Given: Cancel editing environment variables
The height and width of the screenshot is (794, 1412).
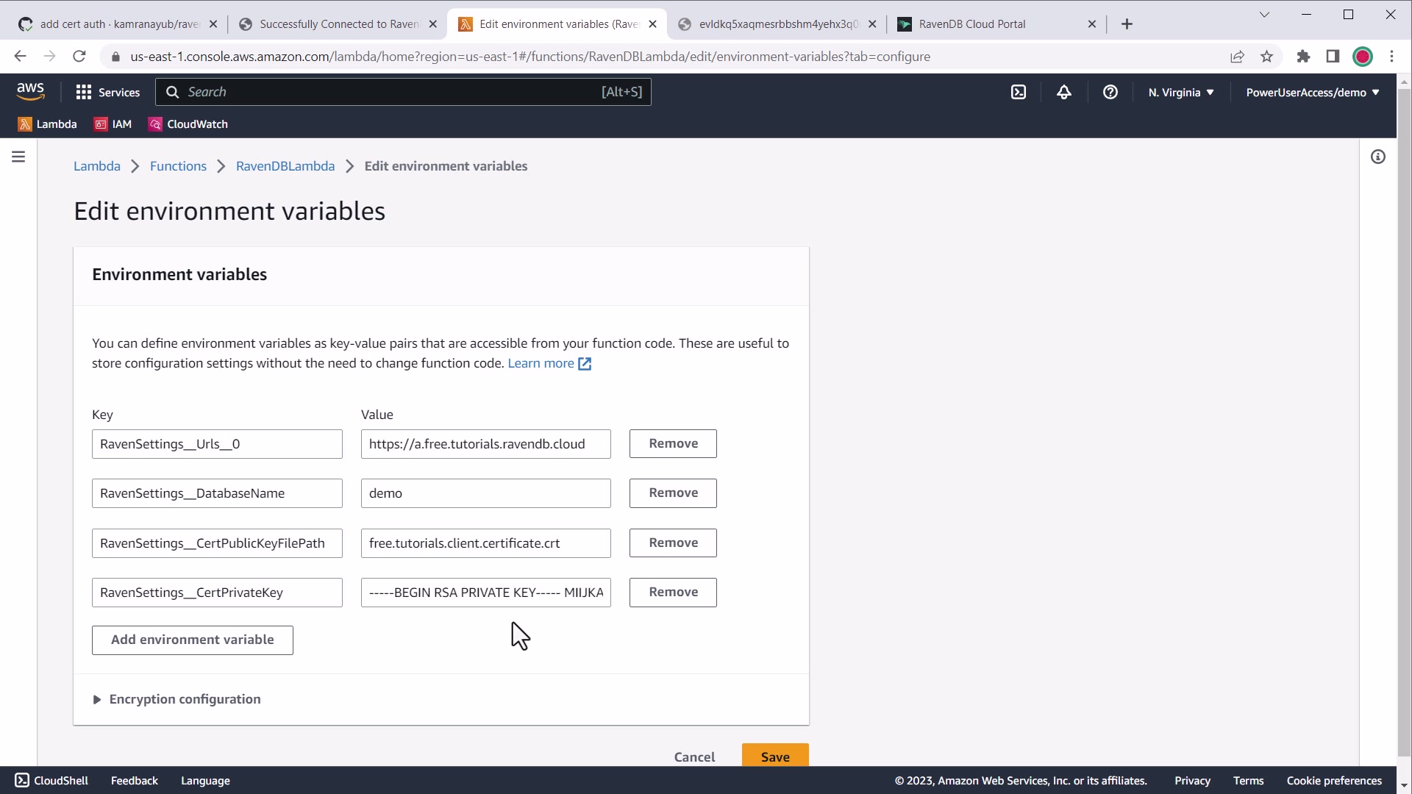Looking at the screenshot, I should click(694, 757).
